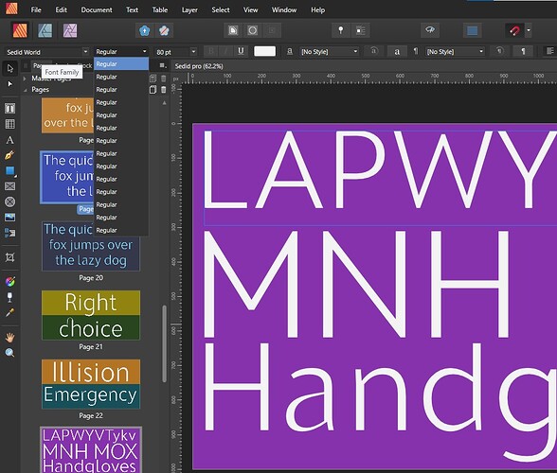
Task: Click the Sedid pro (62.2%) document tab
Action: tap(199, 66)
